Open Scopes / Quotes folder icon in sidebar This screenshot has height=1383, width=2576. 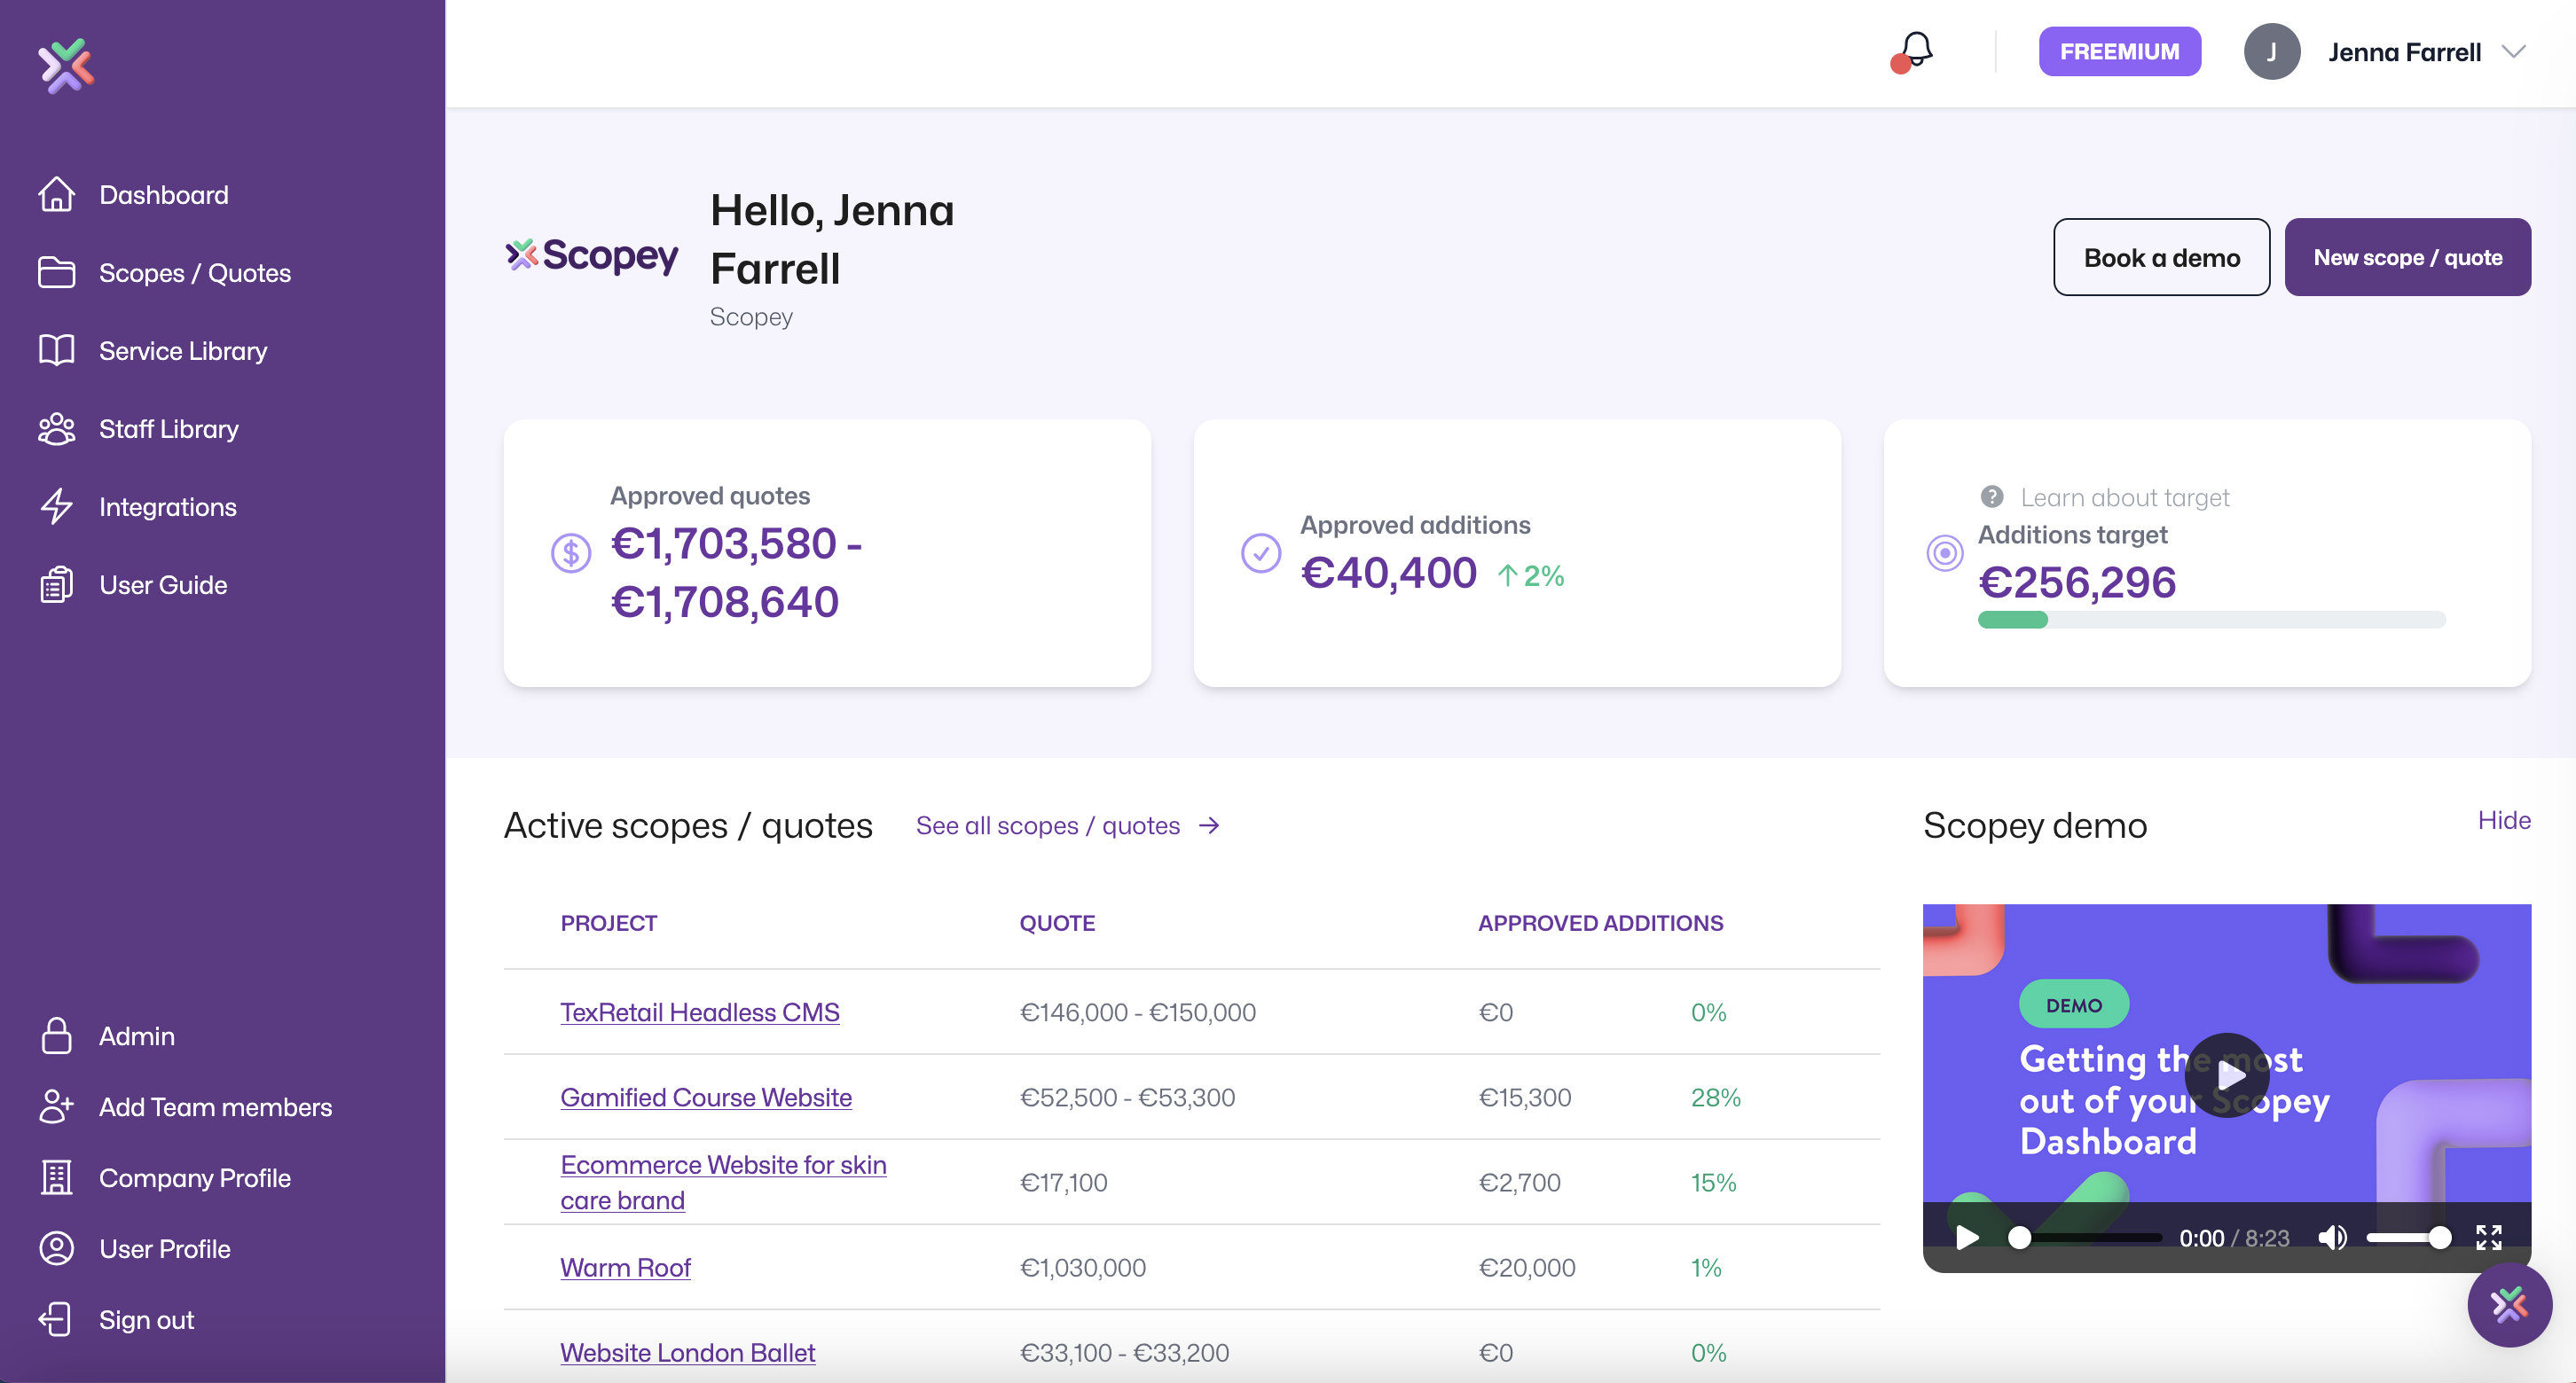click(x=57, y=272)
